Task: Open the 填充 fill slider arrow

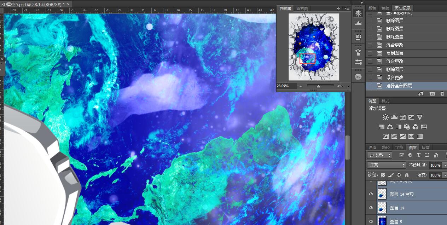Action: point(444,175)
